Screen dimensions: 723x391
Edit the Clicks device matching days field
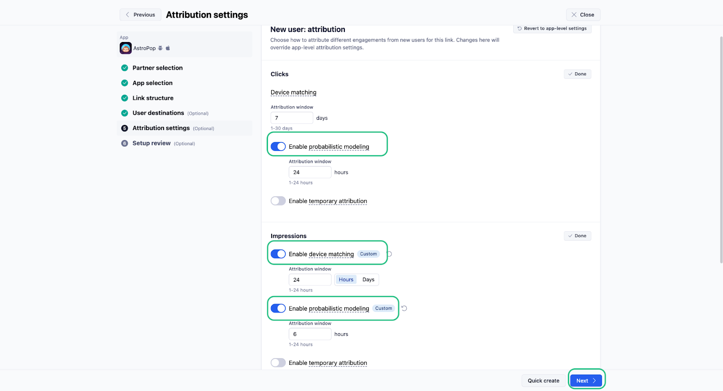[x=292, y=118]
